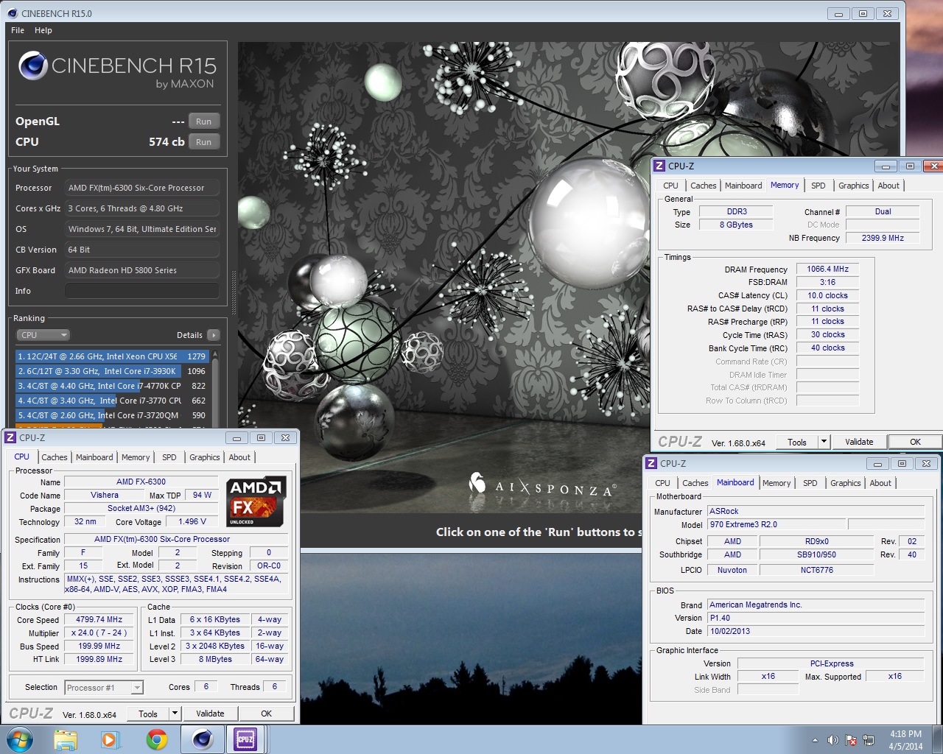Viewport: 943px width, 754px height.
Task: Click the volume speaker tray icon
Action: click(832, 740)
